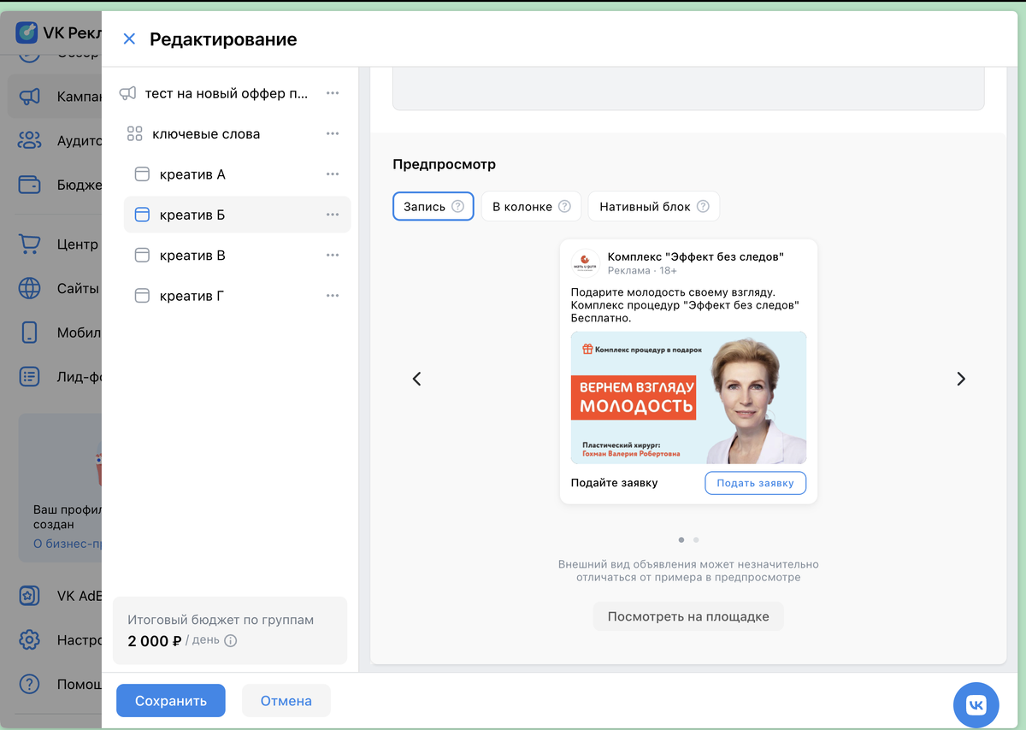This screenshot has height=730, width=1026.
Task: Click the креатив Г ad icon
Action: (143, 296)
